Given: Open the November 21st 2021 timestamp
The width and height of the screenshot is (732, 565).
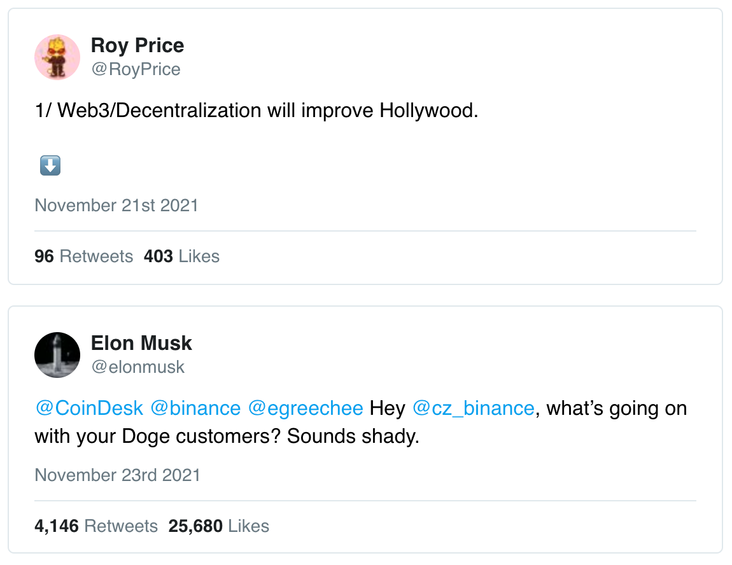Looking at the screenshot, I should coord(116,206).
